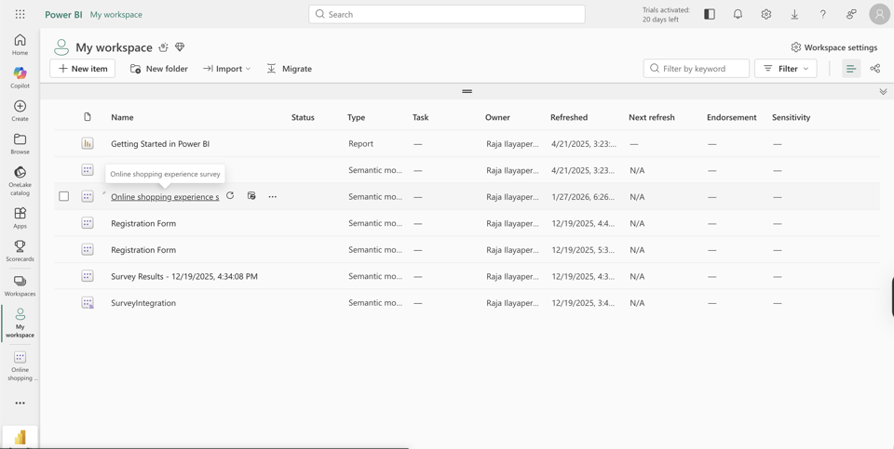Screen dimensions: 894x449
Task: Open Workspace settings
Action: (833, 47)
